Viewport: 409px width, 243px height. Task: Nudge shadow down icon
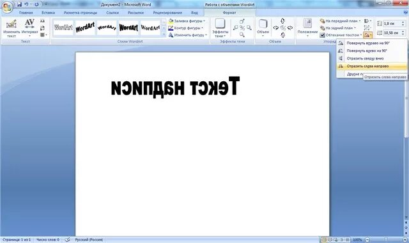click(x=242, y=35)
